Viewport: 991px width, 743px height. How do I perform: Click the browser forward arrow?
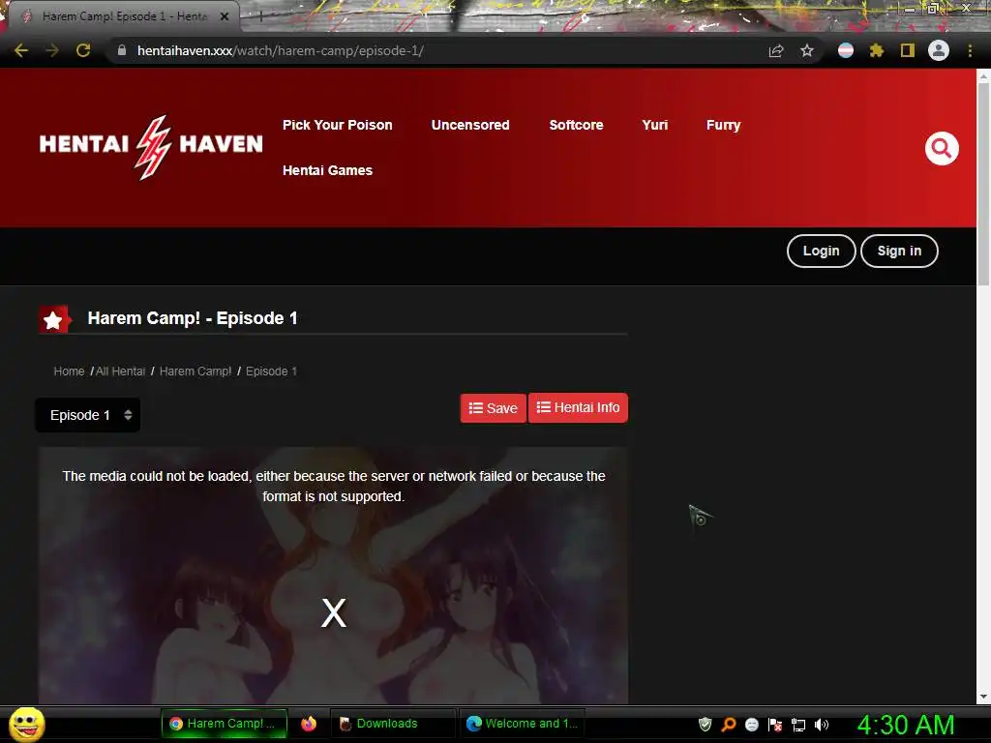coord(52,50)
